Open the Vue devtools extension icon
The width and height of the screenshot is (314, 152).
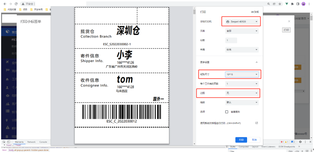(287, 4)
